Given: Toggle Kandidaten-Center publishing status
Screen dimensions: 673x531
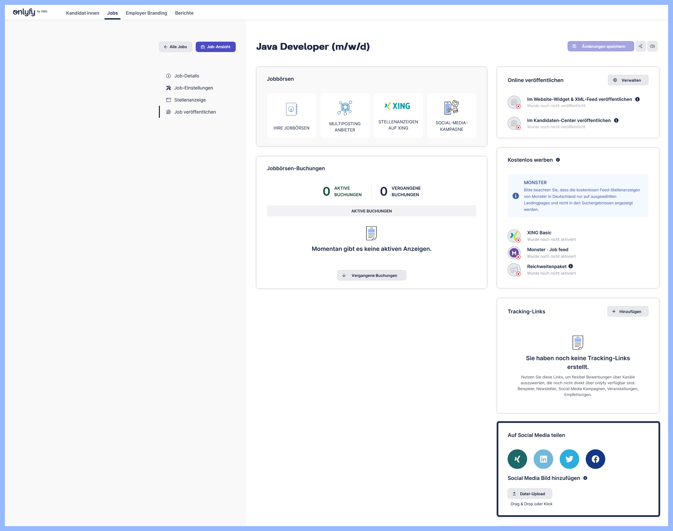Looking at the screenshot, I should click(514, 123).
